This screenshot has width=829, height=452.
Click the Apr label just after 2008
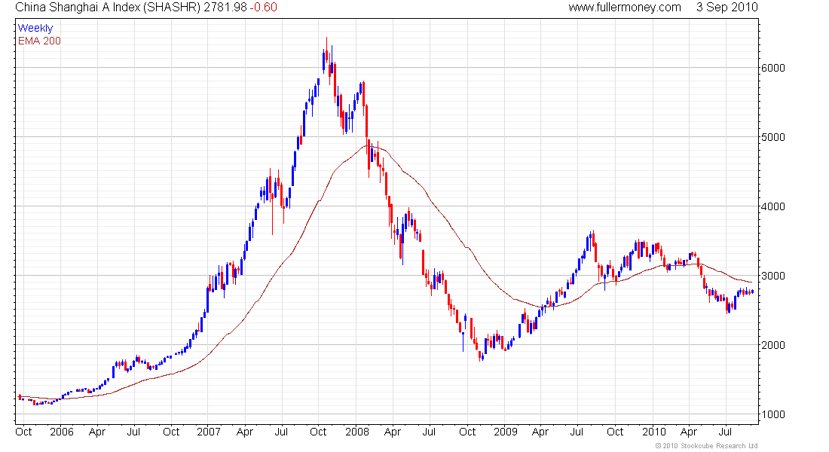(x=393, y=432)
